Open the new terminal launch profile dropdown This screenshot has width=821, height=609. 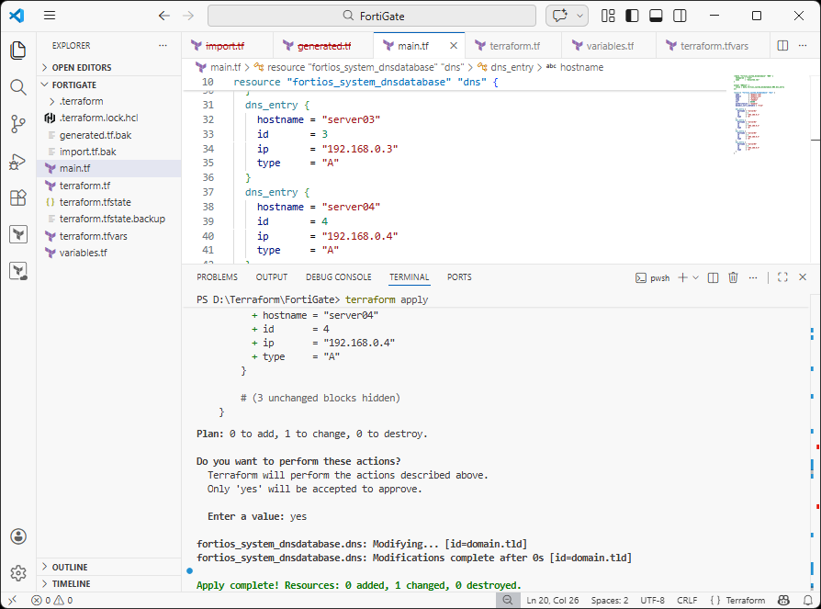[696, 277]
